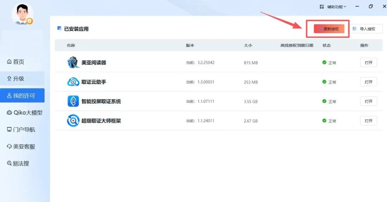Viewport: 387px width, 202px height.
Task: Click the verified badge on the avatar
Action: [30, 21]
